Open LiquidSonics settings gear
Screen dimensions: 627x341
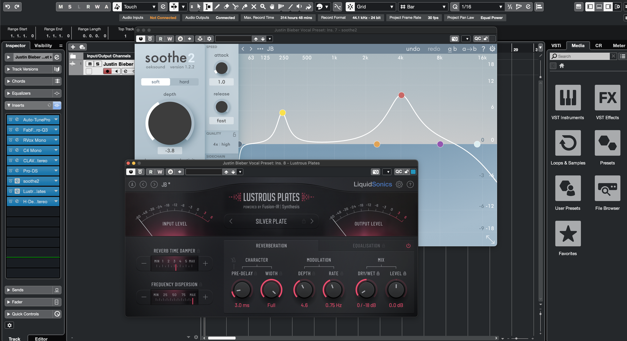399,185
